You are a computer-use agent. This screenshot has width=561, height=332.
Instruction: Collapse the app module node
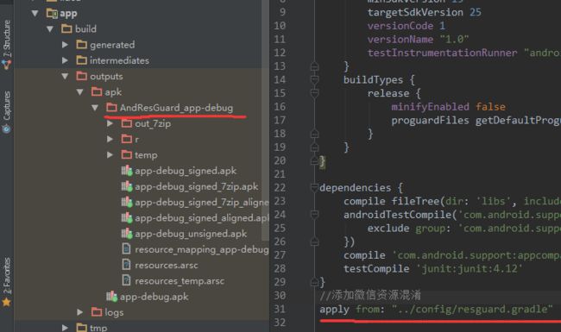(x=35, y=14)
